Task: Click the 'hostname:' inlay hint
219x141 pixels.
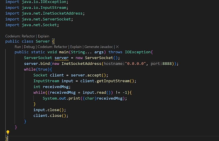Action: (x=114, y=64)
